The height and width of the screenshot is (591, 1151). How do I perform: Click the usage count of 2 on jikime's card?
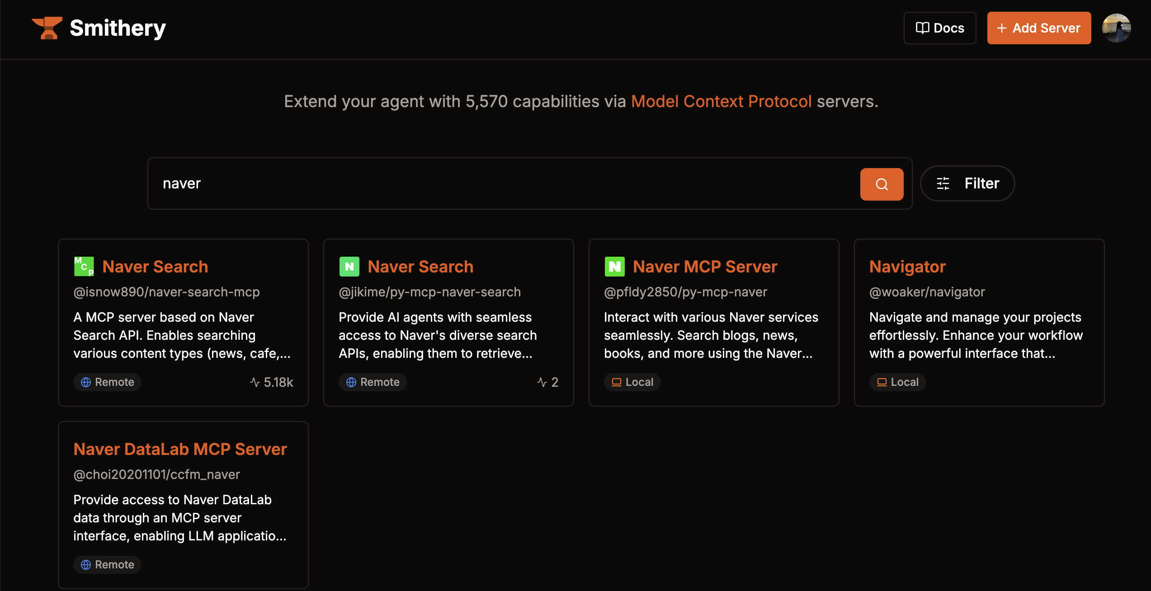[x=548, y=382]
